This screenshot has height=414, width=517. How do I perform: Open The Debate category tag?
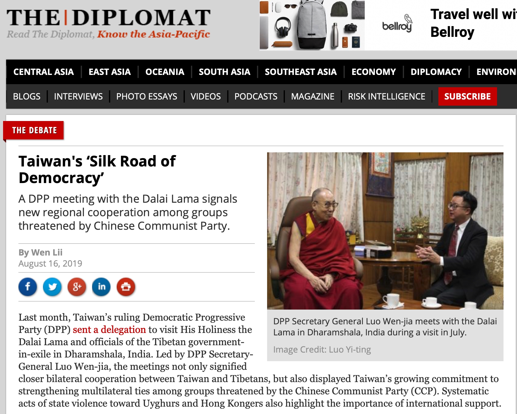(34, 131)
